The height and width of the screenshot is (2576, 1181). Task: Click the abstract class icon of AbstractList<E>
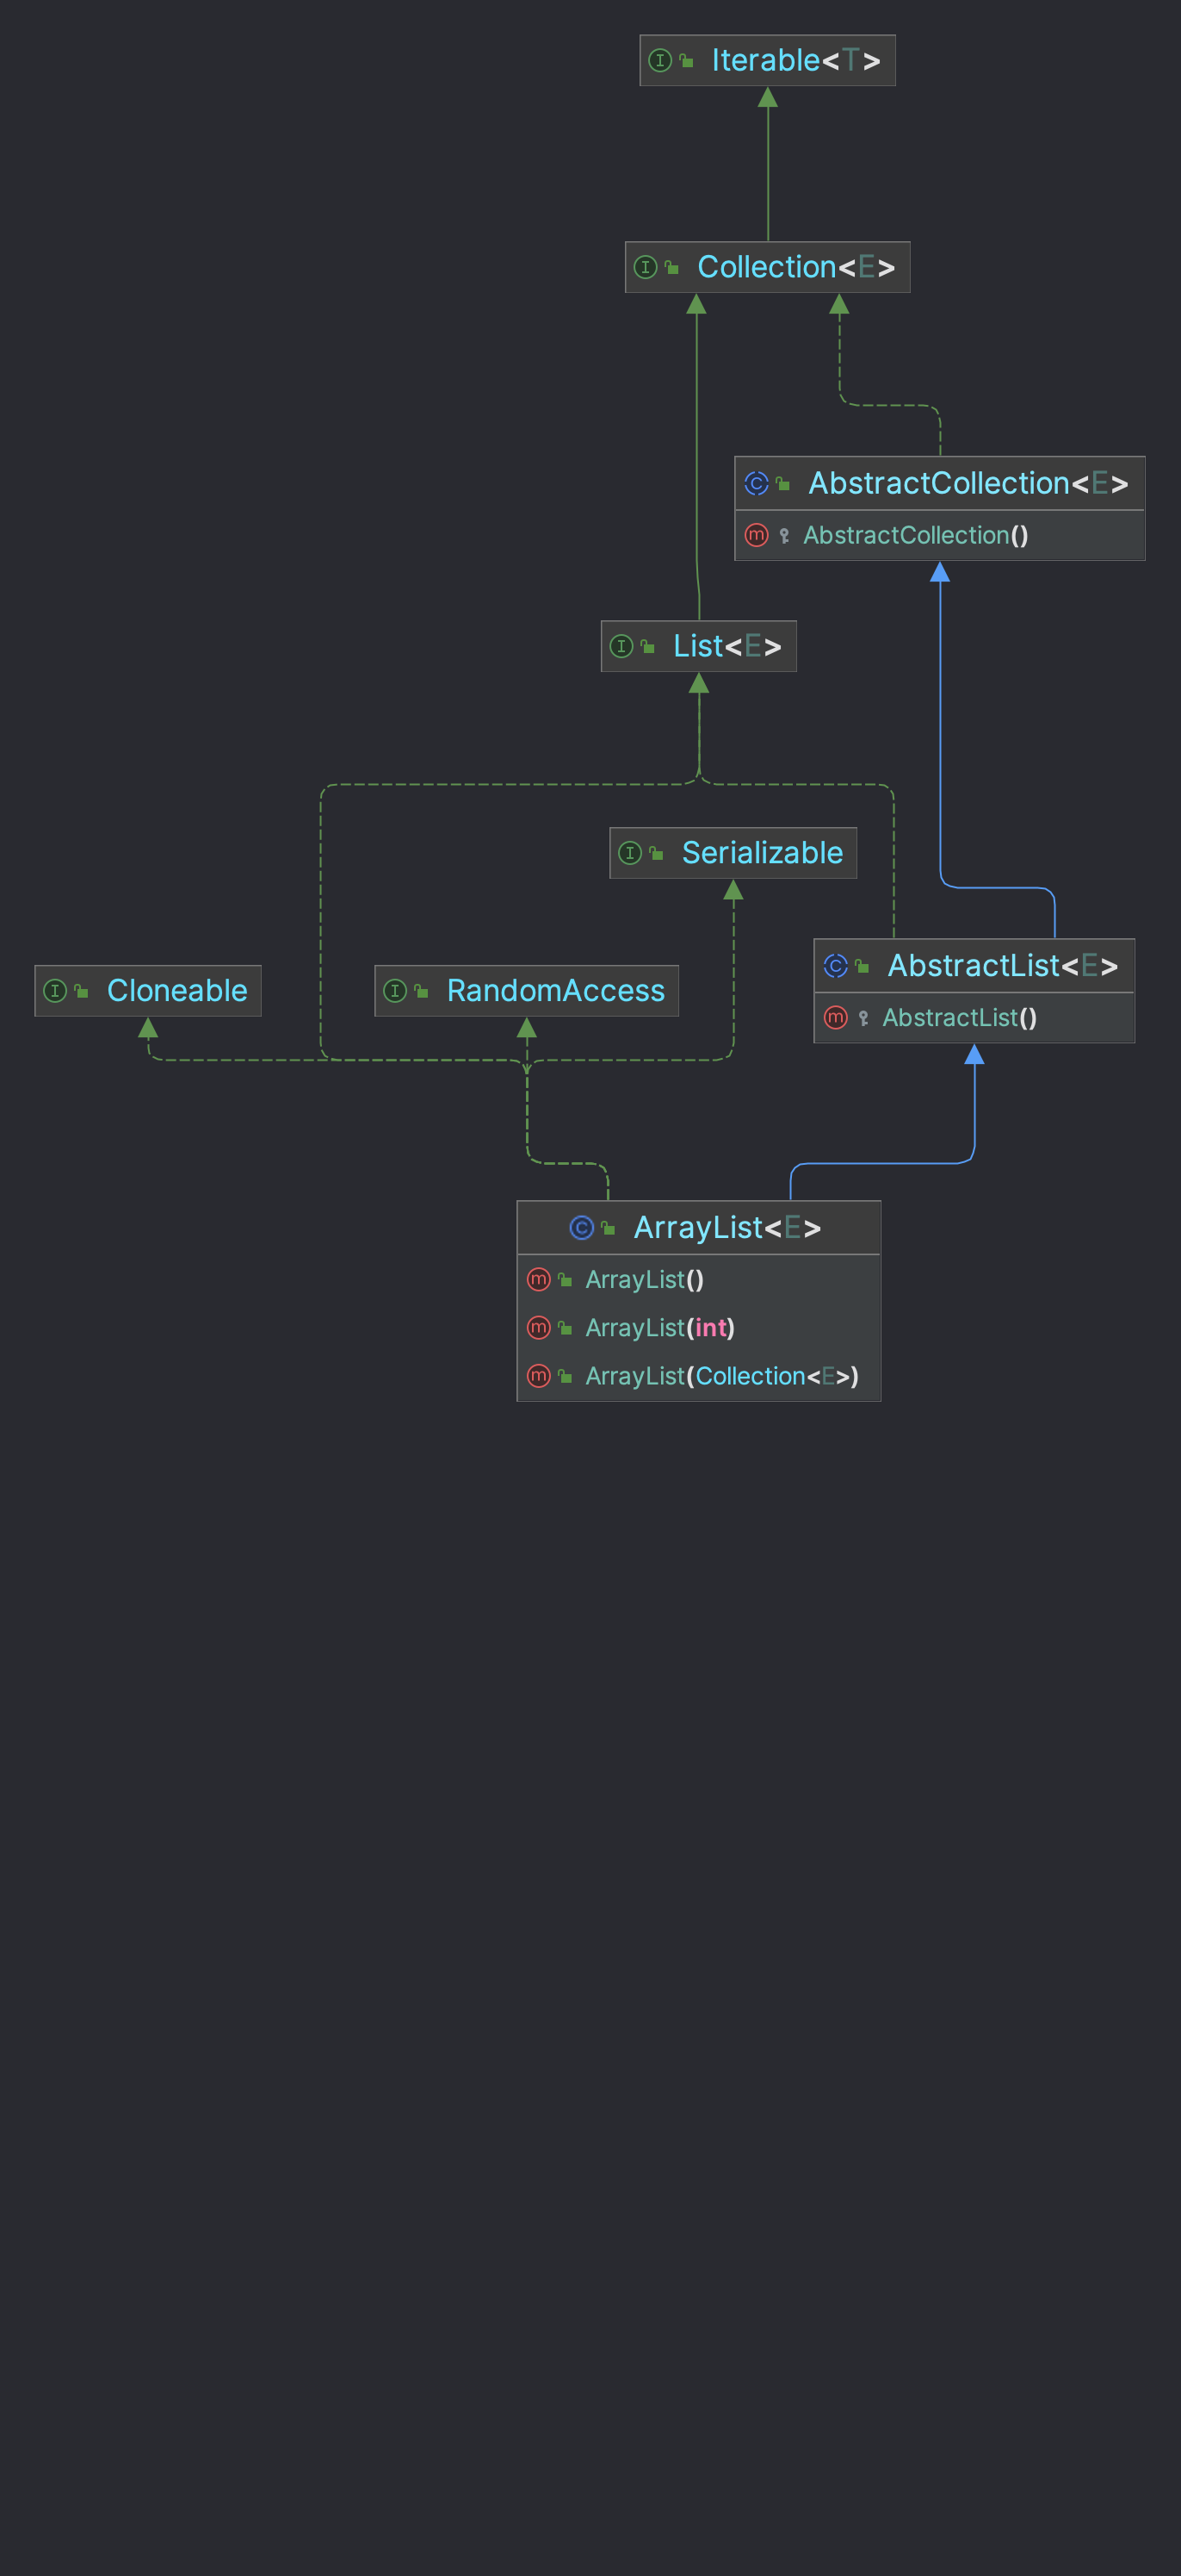(835, 966)
